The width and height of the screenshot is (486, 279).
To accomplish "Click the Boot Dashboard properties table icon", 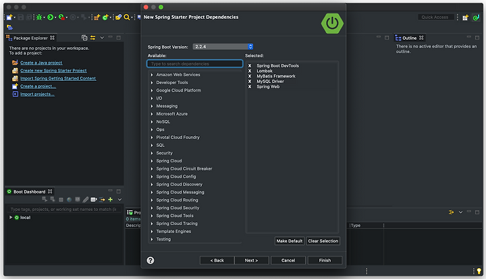I will 94,200.
